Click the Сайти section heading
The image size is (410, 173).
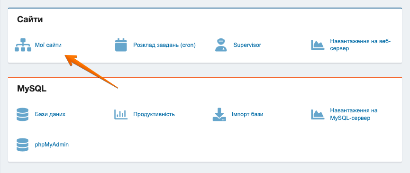coord(30,19)
